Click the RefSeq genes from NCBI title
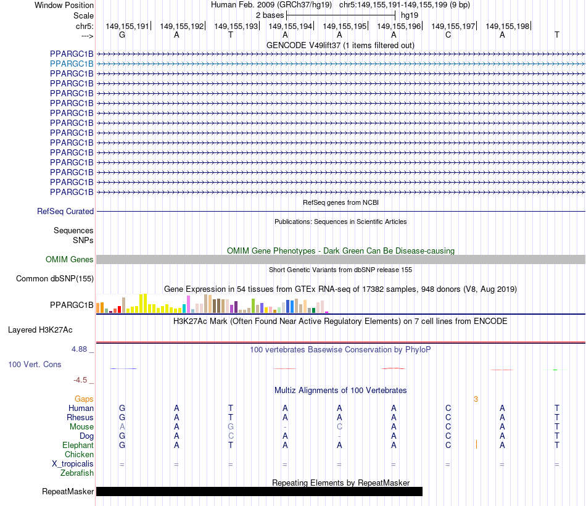This screenshot has height=506, width=586. click(x=340, y=202)
